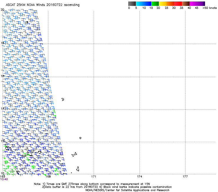Click the legend tick label '40'
Screen dimensions: 218x192
[x=189, y=8]
